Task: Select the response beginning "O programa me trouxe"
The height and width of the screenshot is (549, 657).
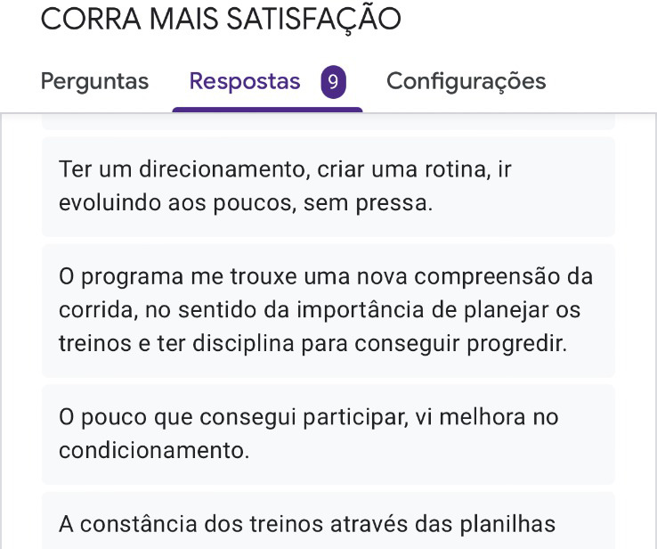Action: click(328, 310)
